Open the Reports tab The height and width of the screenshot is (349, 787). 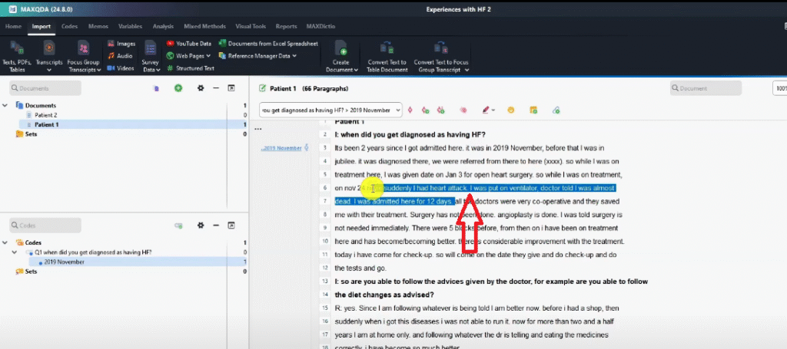(x=286, y=27)
